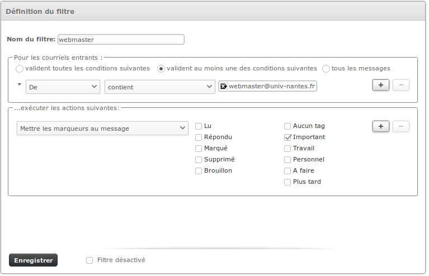
Task: Tick the 'Supprimé' checkbox
Action: pyautogui.click(x=199, y=160)
